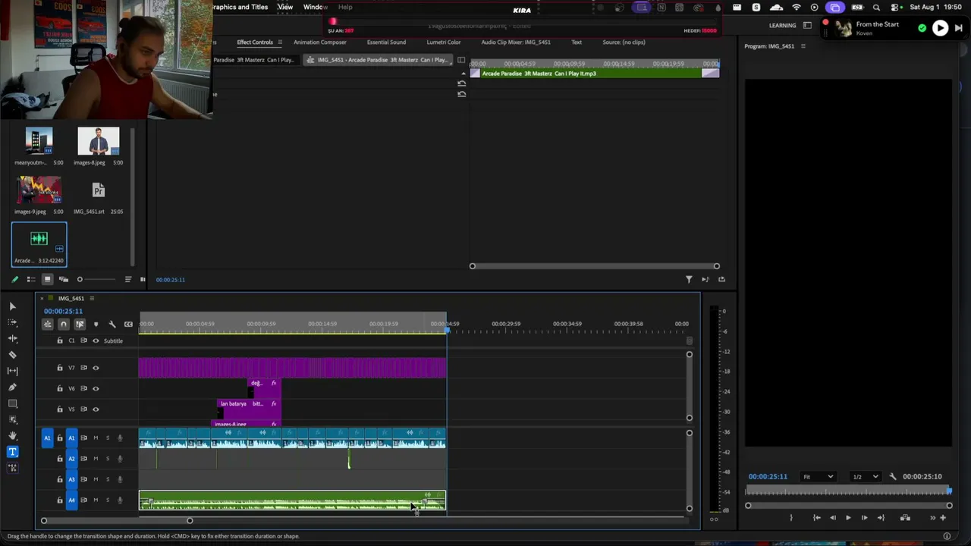The height and width of the screenshot is (546, 971).
Task: Play the sequence in Program monitor
Action: tap(848, 518)
